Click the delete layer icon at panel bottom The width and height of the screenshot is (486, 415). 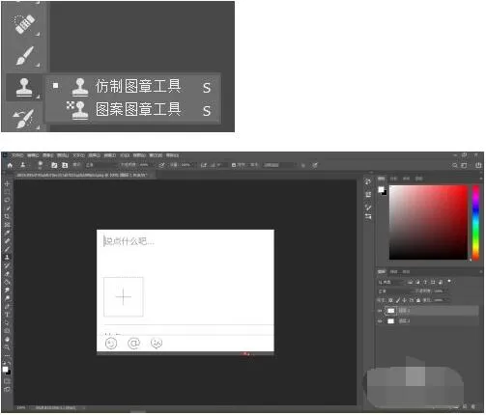(472, 406)
